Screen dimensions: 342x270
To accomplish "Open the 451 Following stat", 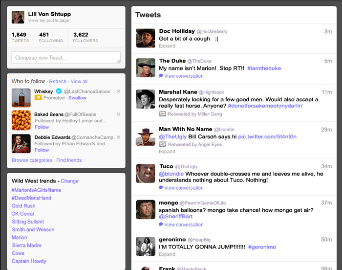I will [51, 37].
